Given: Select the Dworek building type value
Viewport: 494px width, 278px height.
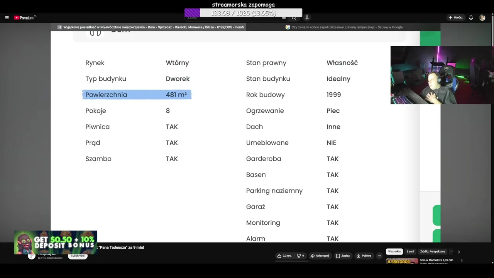Looking at the screenshot, I should [x=178, y=79].
